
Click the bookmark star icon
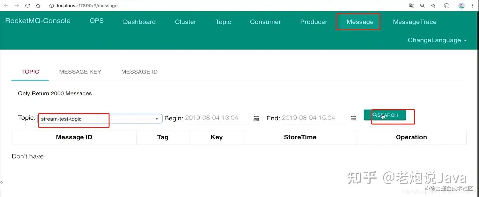pyautogui.click(x=433, y=6)
